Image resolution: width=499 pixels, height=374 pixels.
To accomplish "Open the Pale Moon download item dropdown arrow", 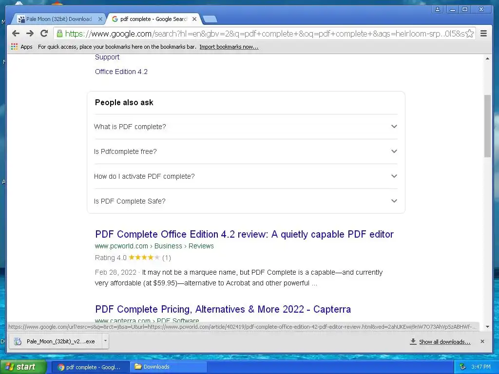I will tap(105, 341).
